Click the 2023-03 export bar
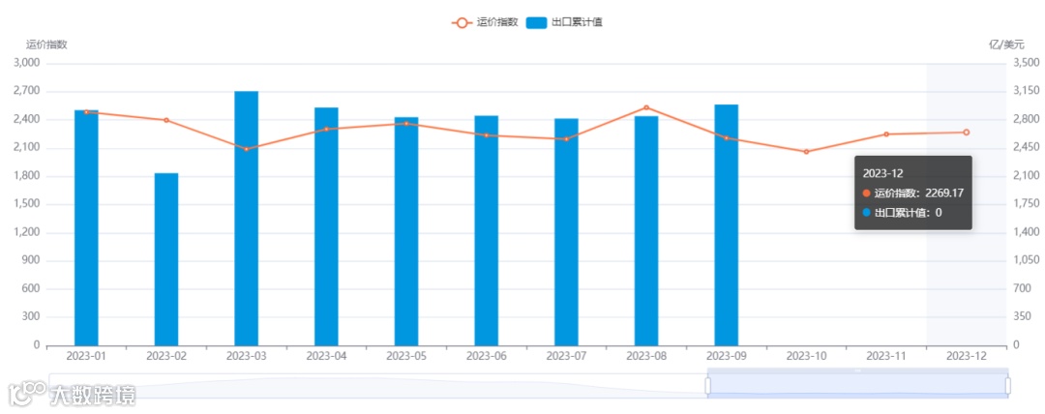 pyautogui.click(x=247, y=219)
